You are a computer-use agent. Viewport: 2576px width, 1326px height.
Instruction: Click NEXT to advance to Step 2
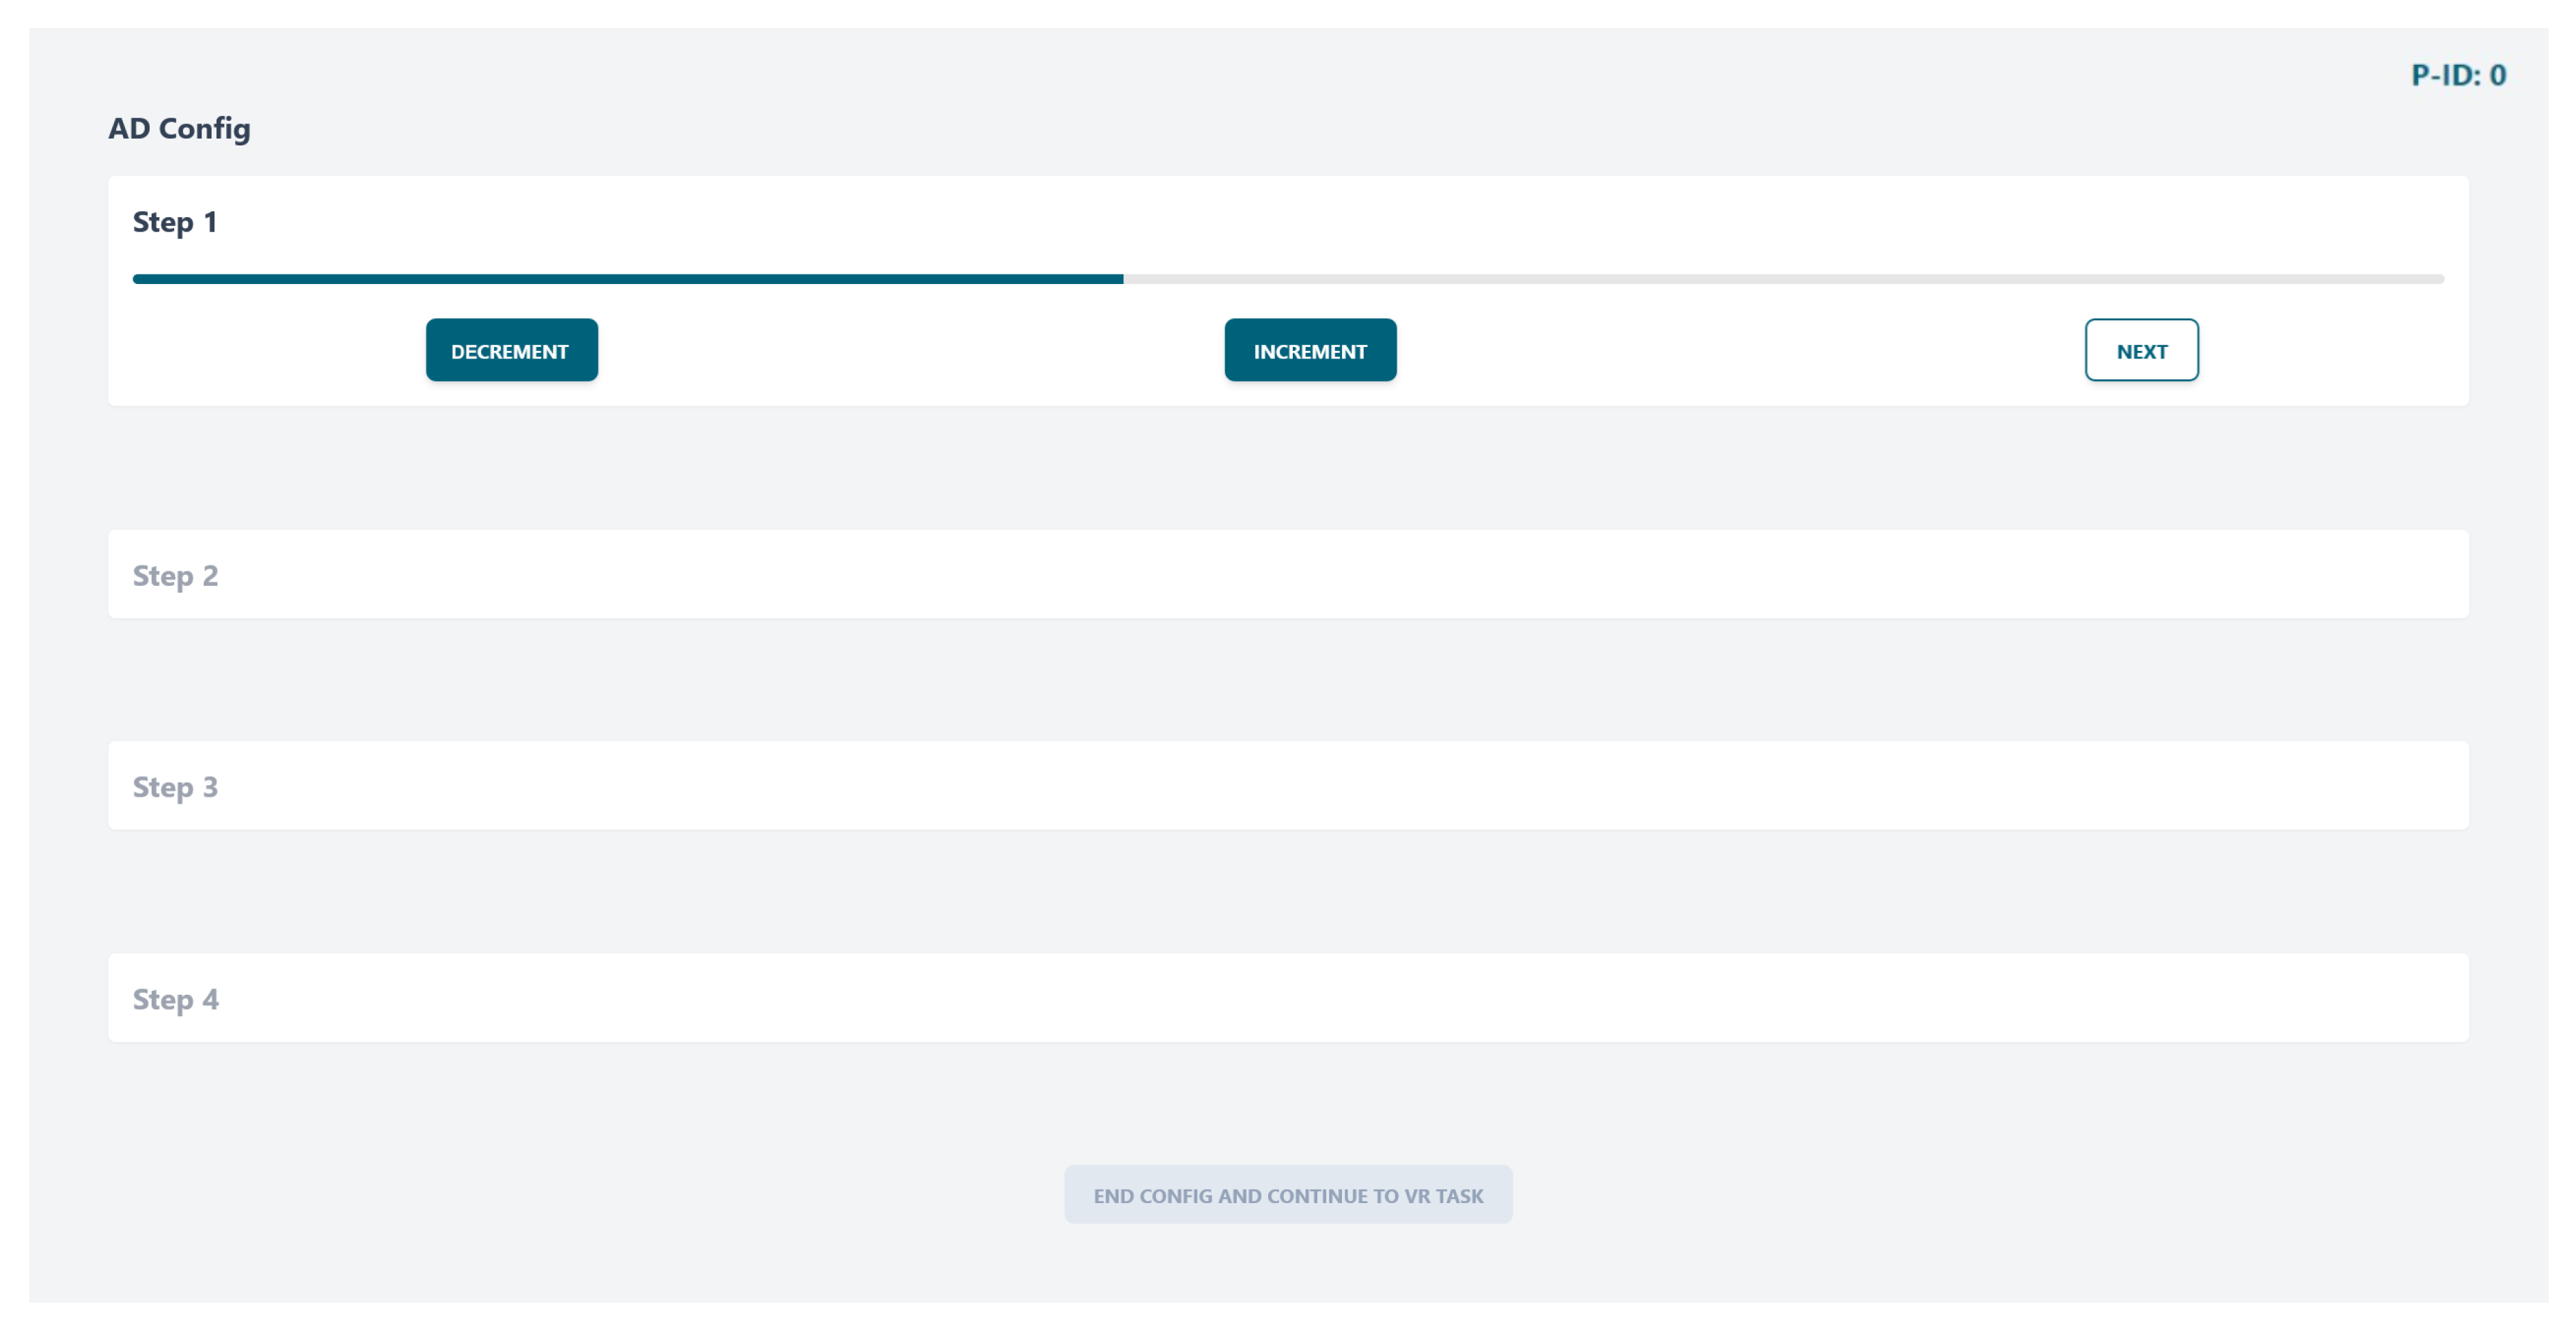[2140, 350]
